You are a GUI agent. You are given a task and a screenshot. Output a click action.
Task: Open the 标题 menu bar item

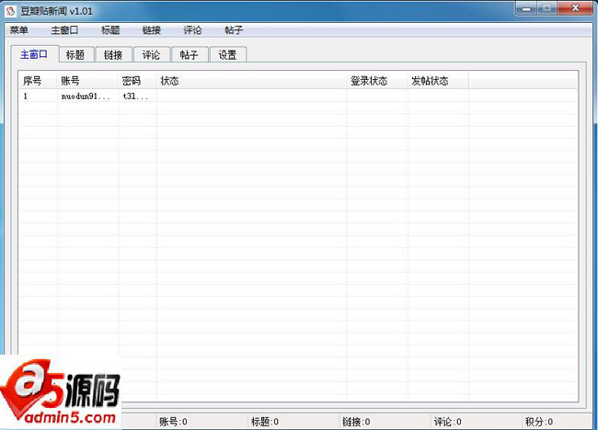(x=110, y=30)
